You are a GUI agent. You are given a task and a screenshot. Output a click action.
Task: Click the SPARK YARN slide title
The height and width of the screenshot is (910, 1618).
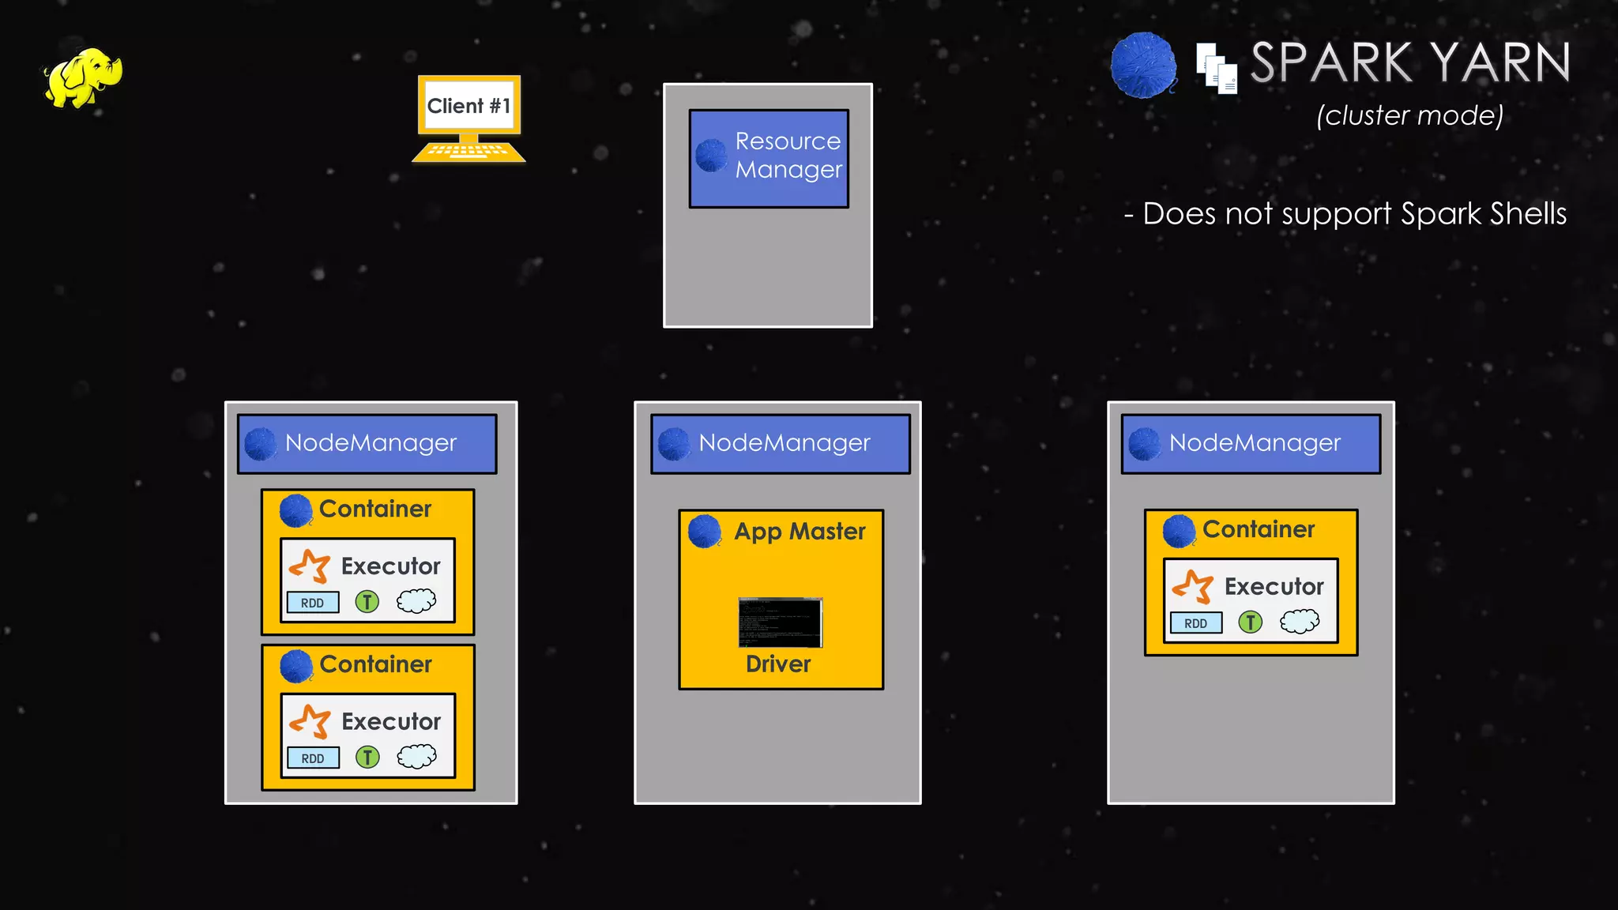pos(1410,63)
